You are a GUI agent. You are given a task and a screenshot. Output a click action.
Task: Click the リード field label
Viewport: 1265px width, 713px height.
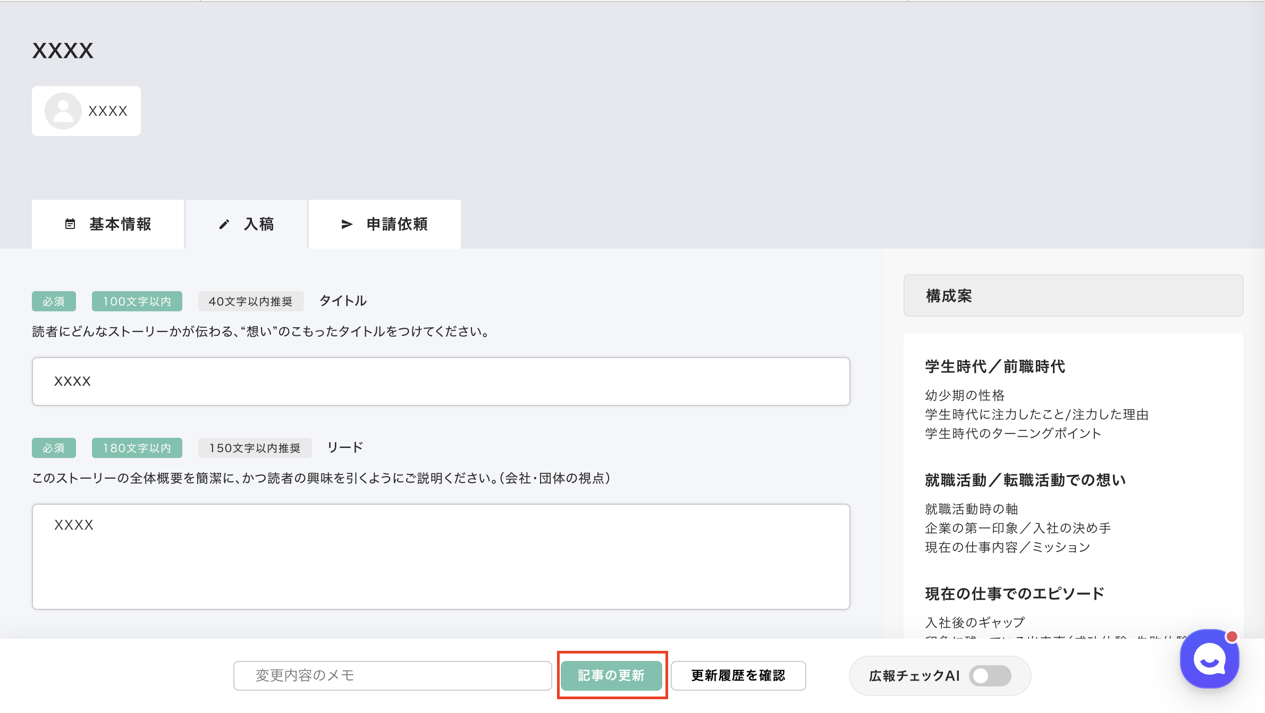tap(345, 447)
